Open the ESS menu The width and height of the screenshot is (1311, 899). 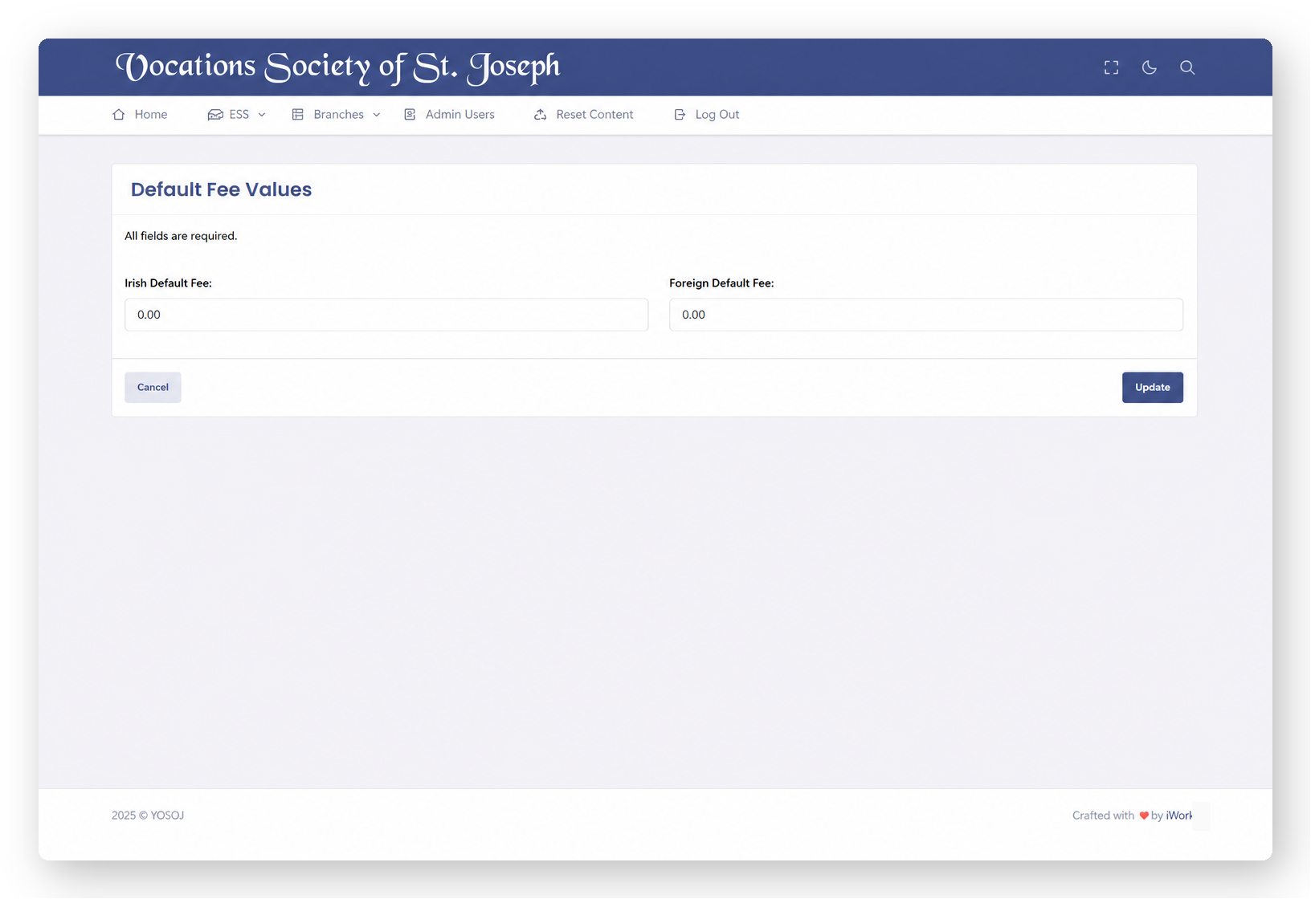point(237,115)
